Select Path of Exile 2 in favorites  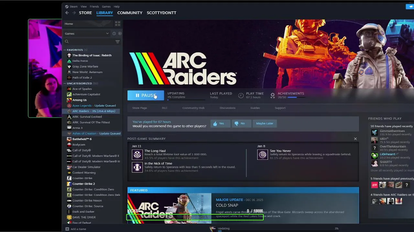(x=82, y=78)
